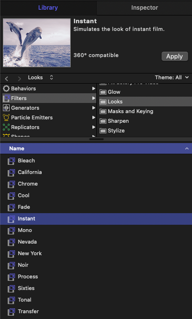
Task: Select the Chrome filter
Action: coord(96,184)
